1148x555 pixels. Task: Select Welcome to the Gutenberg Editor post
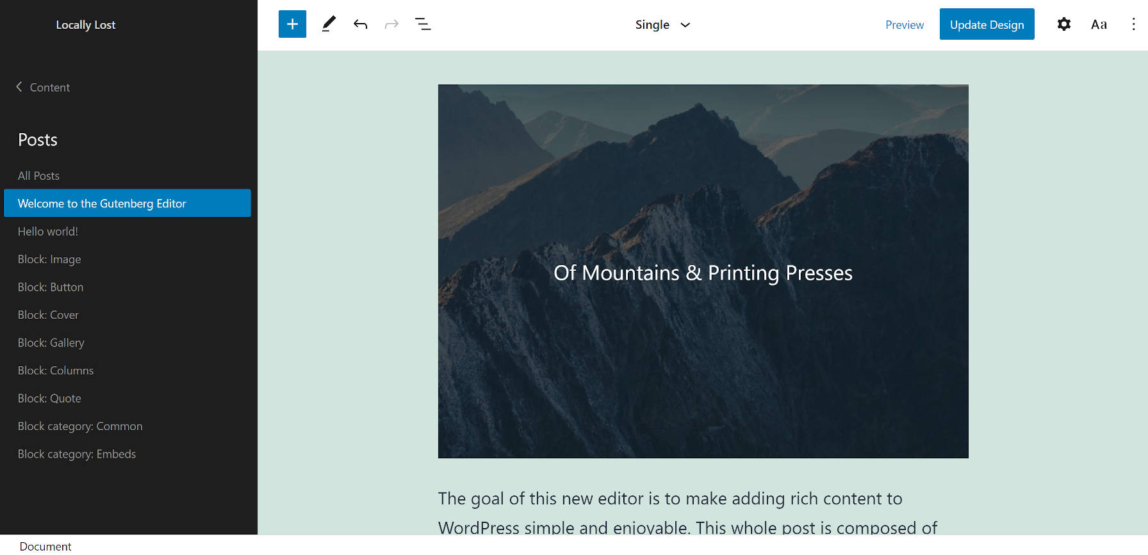tap(127, 203)
